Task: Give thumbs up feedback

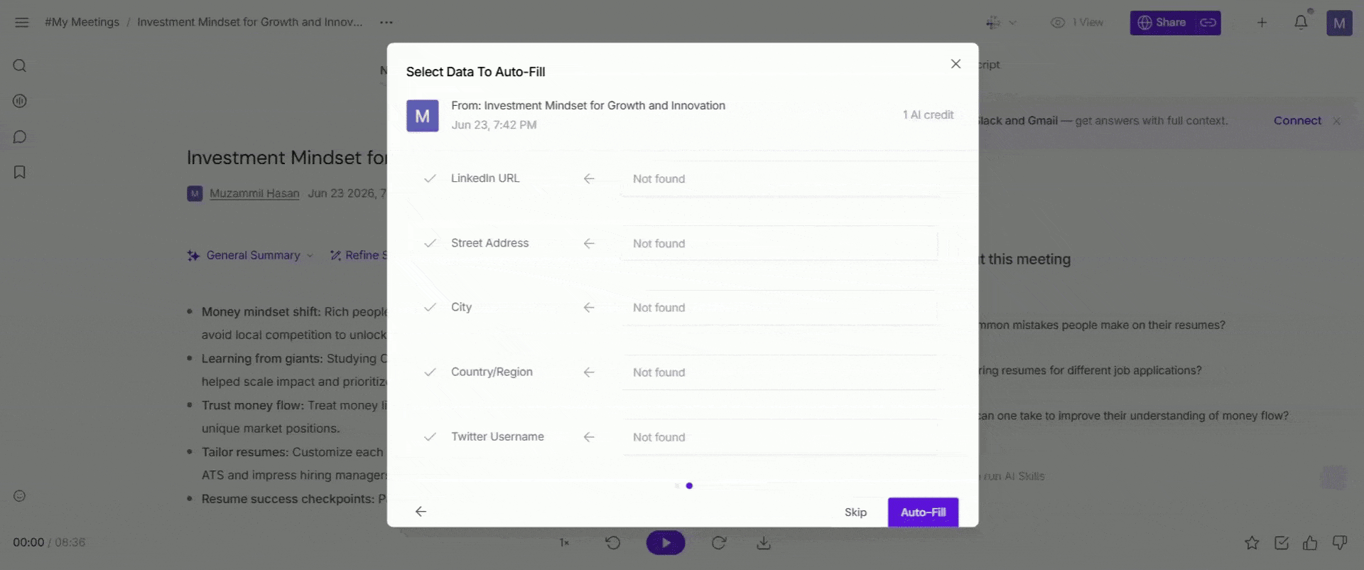Action: coord(1310,543)
